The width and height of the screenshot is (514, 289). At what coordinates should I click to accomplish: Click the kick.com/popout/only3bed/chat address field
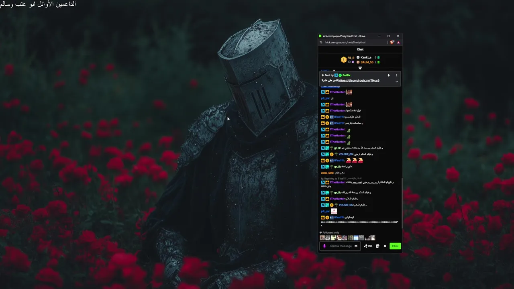pos(345,43)
